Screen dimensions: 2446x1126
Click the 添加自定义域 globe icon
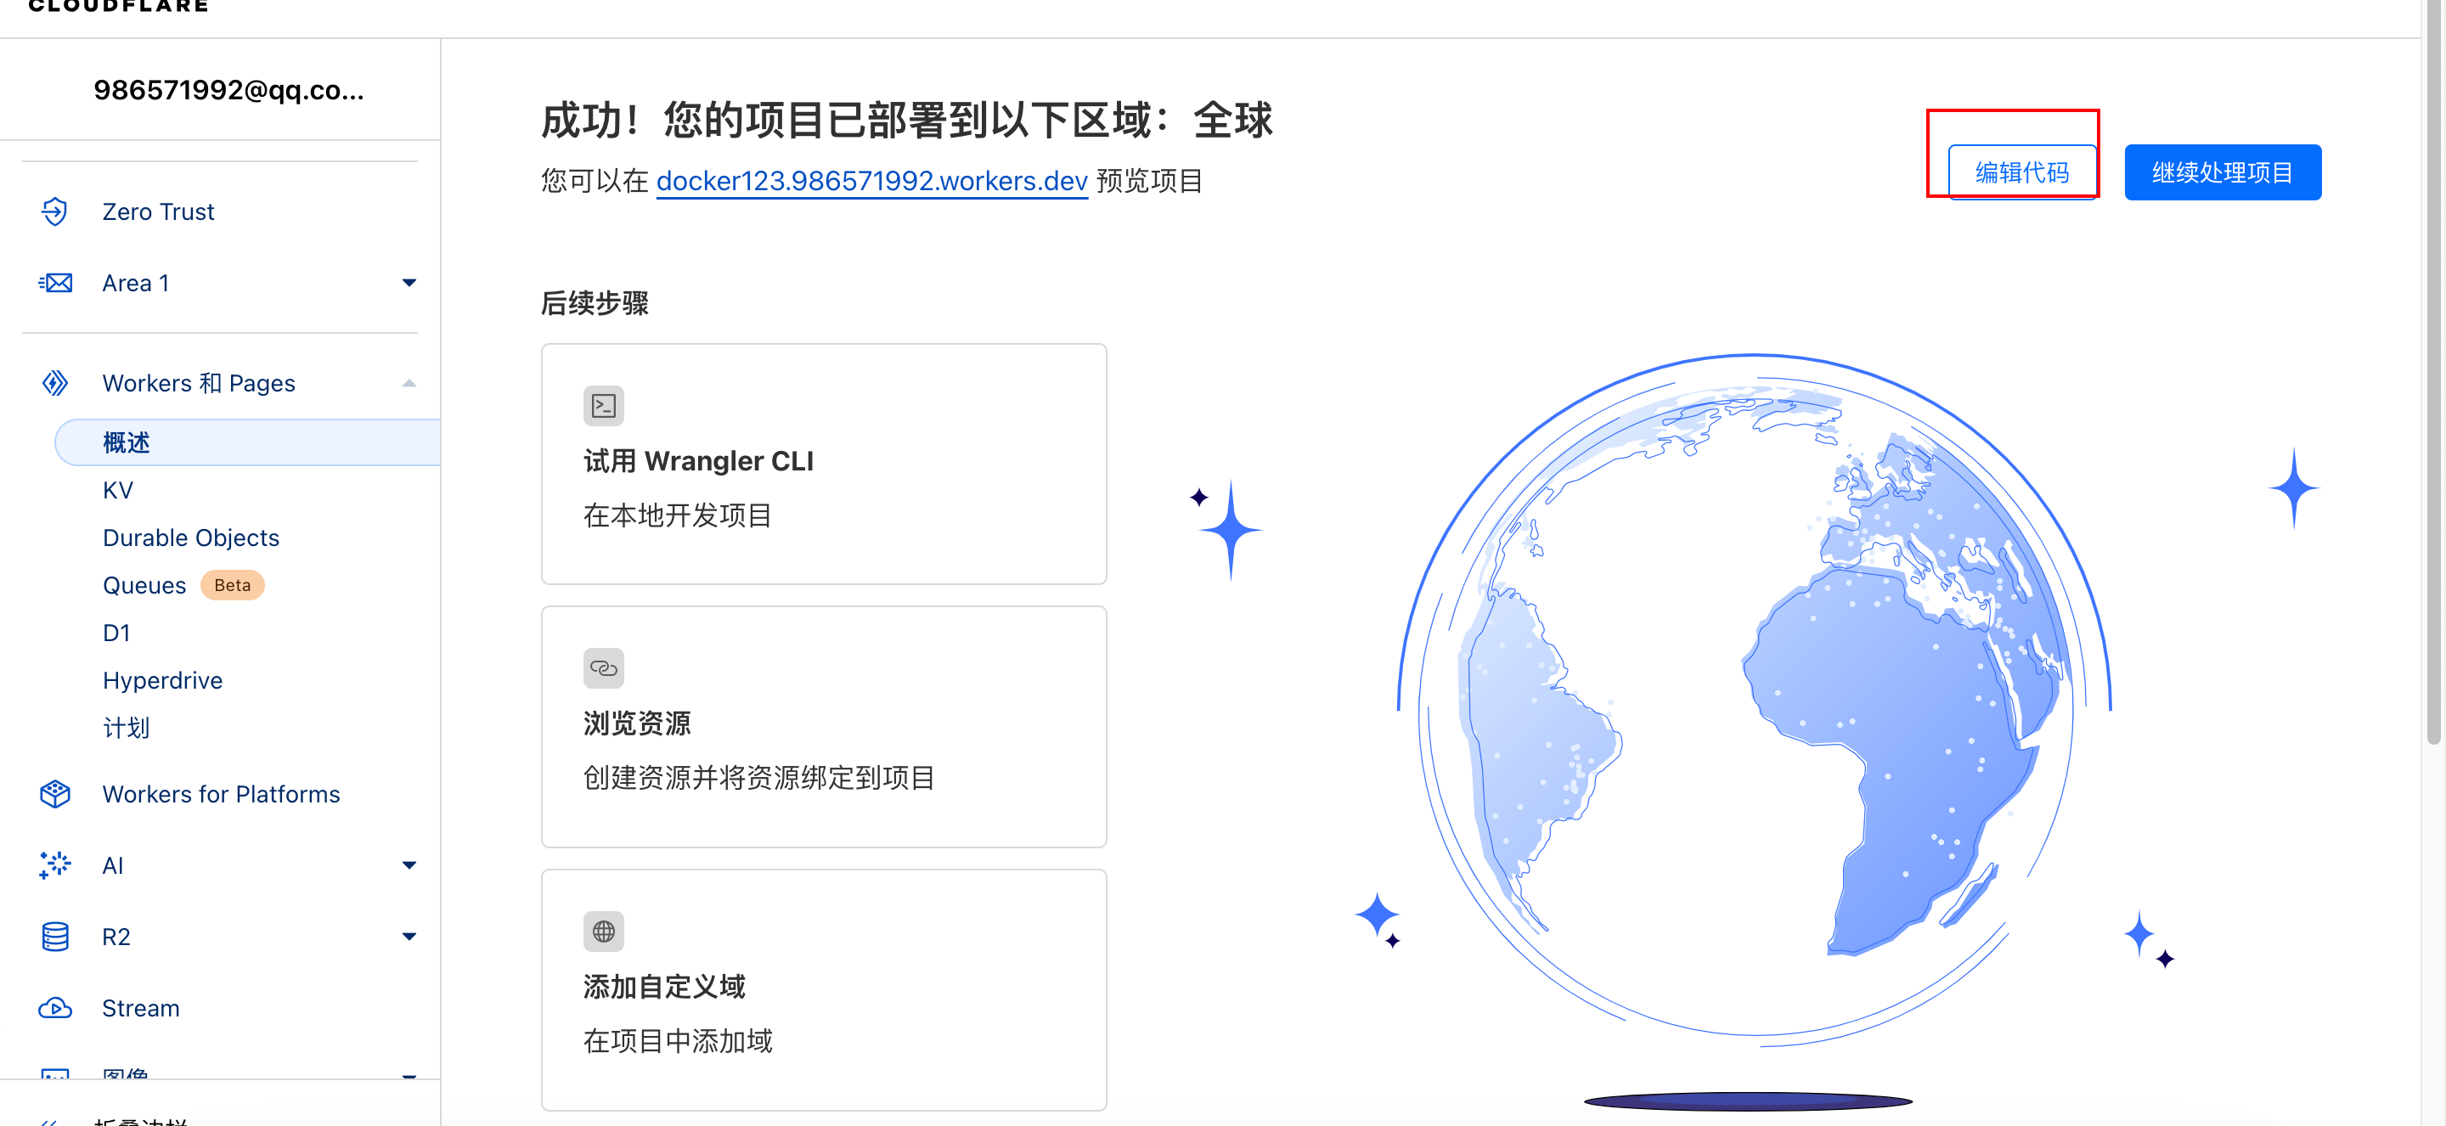604,931
